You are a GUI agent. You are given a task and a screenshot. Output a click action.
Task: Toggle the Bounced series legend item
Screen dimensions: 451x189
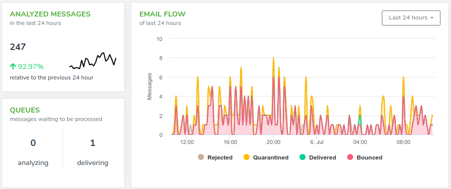pyautogui.click(x=365, y=157)
